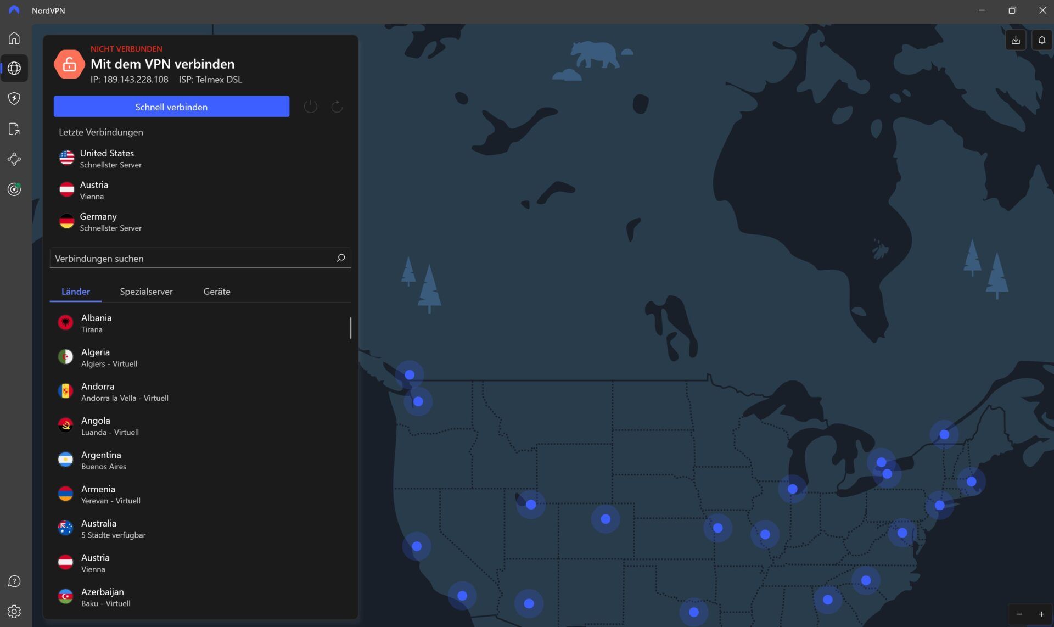This screenshot has height=627, width=1054.
Task: Click the Seattle server dot on map
Action: [x=418, y=401]
